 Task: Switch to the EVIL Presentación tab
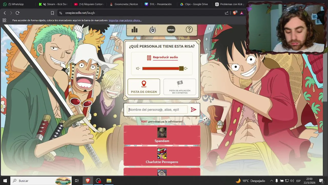pyautogui.click(x=159, y=4)
